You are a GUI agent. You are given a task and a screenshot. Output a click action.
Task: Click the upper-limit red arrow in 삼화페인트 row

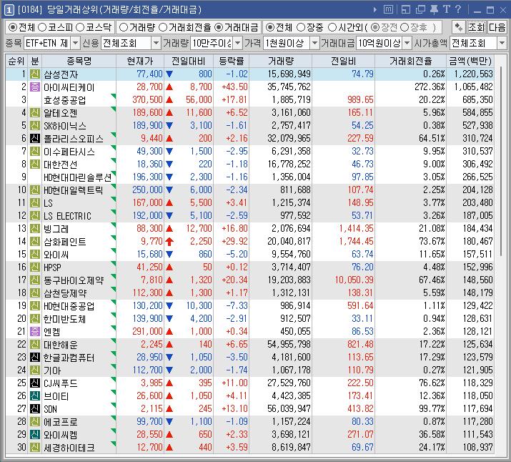tap(169, 242)
